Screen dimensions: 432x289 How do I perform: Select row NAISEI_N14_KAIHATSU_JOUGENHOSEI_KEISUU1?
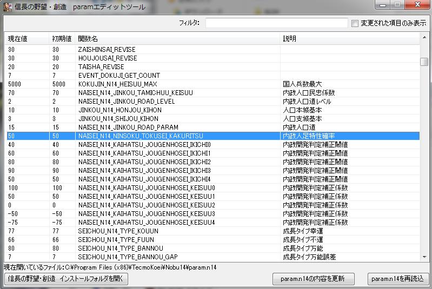click(x=213, y=197)
